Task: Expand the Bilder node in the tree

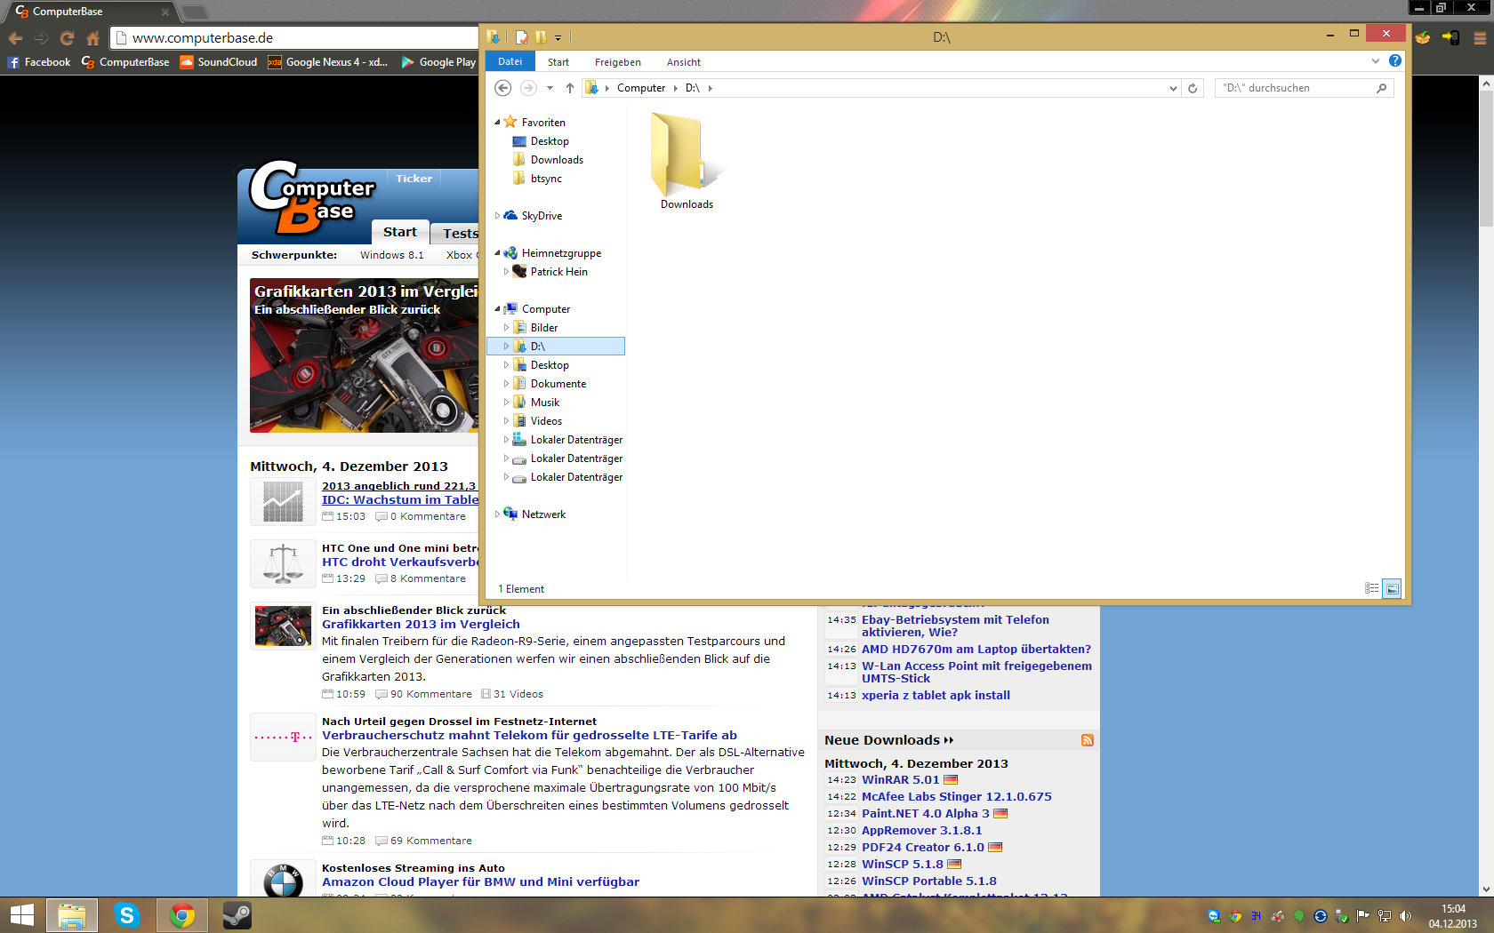Action: point(506,328)
